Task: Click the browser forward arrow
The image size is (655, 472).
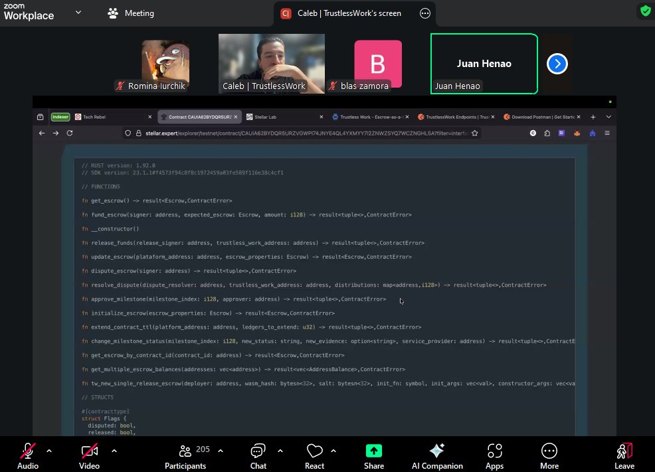Action: pyautogui.click(x=56, y=133)
